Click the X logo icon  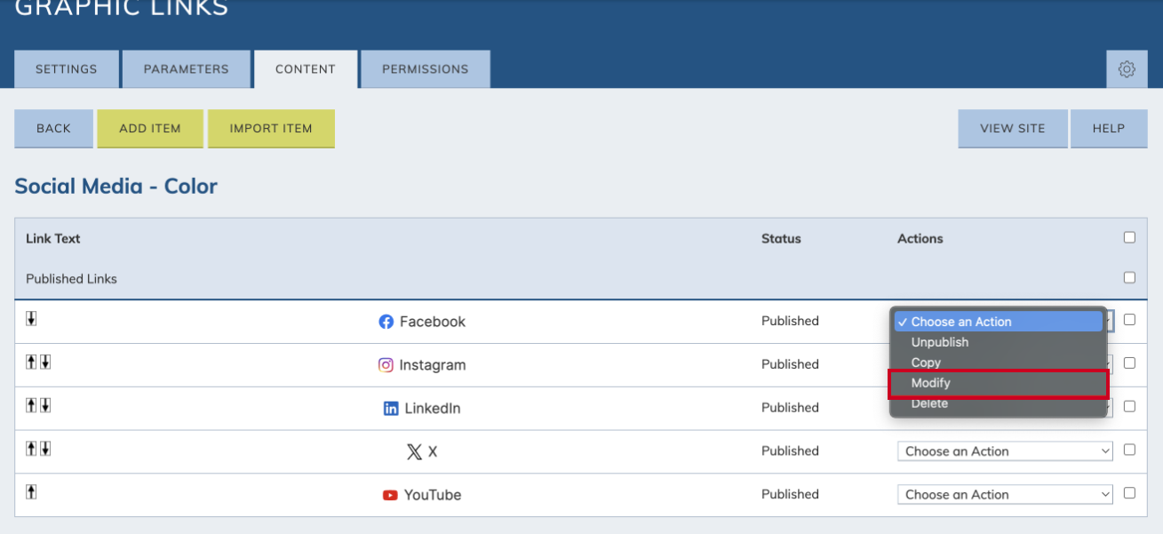click(414, 451)
